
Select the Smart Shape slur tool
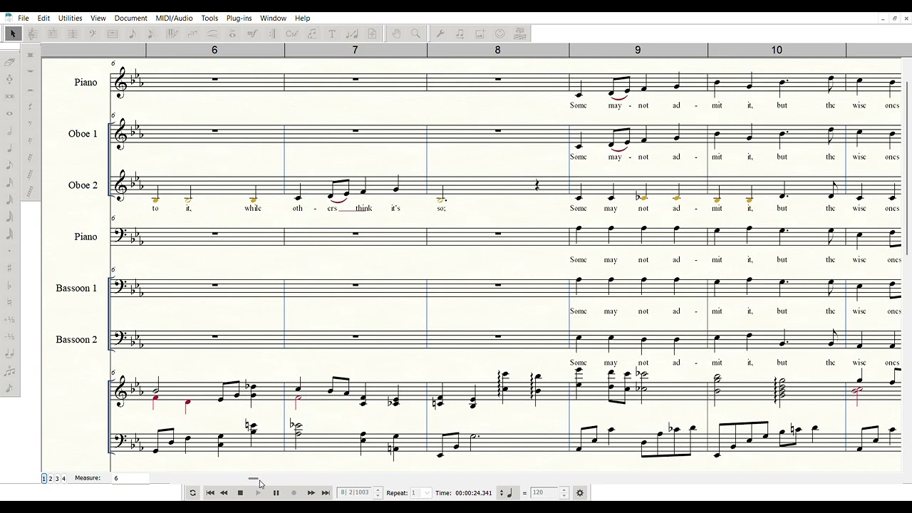click(x=212, y=33)
